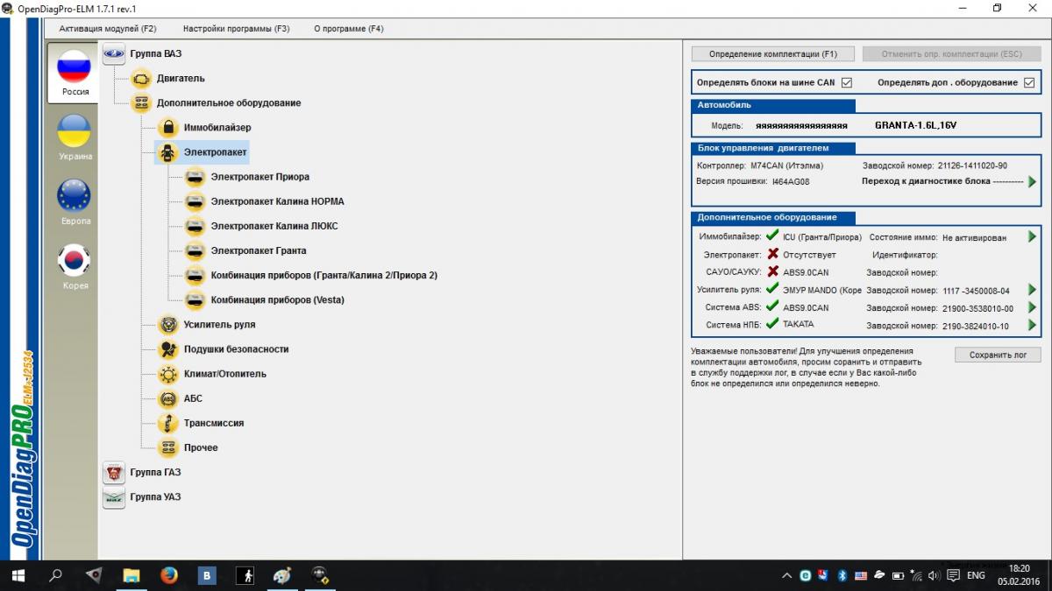Toggle Определять доп. оборудование checkbox
The height and width of the screenshot is (591, 1052).
coord(1029,83)
